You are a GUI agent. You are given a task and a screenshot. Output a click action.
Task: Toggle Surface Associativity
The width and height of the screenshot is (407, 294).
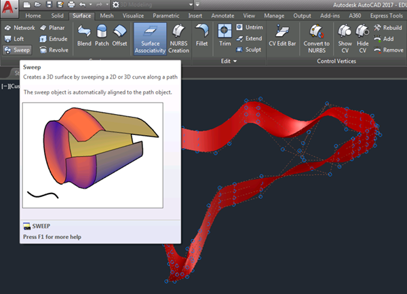coord(150,37)
